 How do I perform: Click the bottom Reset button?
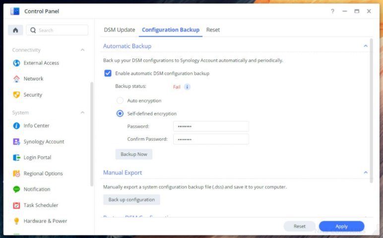click(x=300, y=226)
